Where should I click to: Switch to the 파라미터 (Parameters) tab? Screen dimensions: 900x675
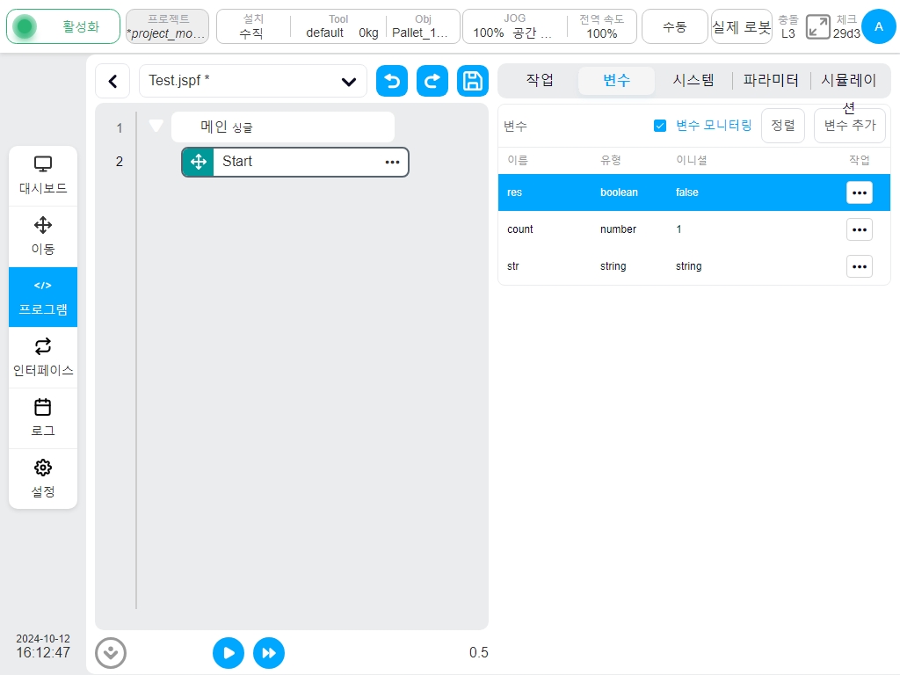[771, 80]
